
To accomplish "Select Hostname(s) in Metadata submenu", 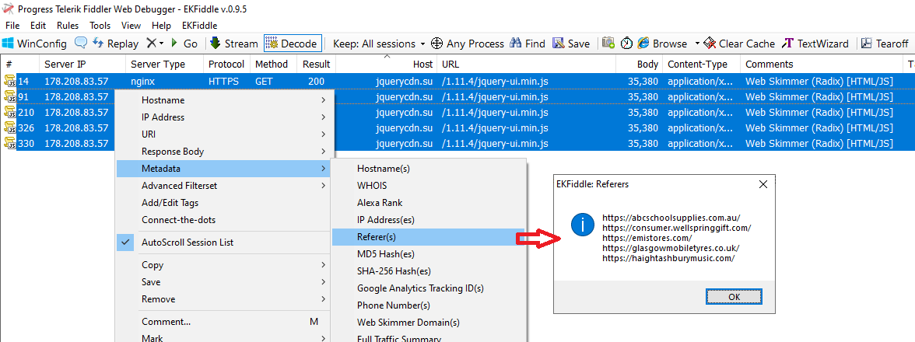I will pyautogui.click(x=429, y=169).
